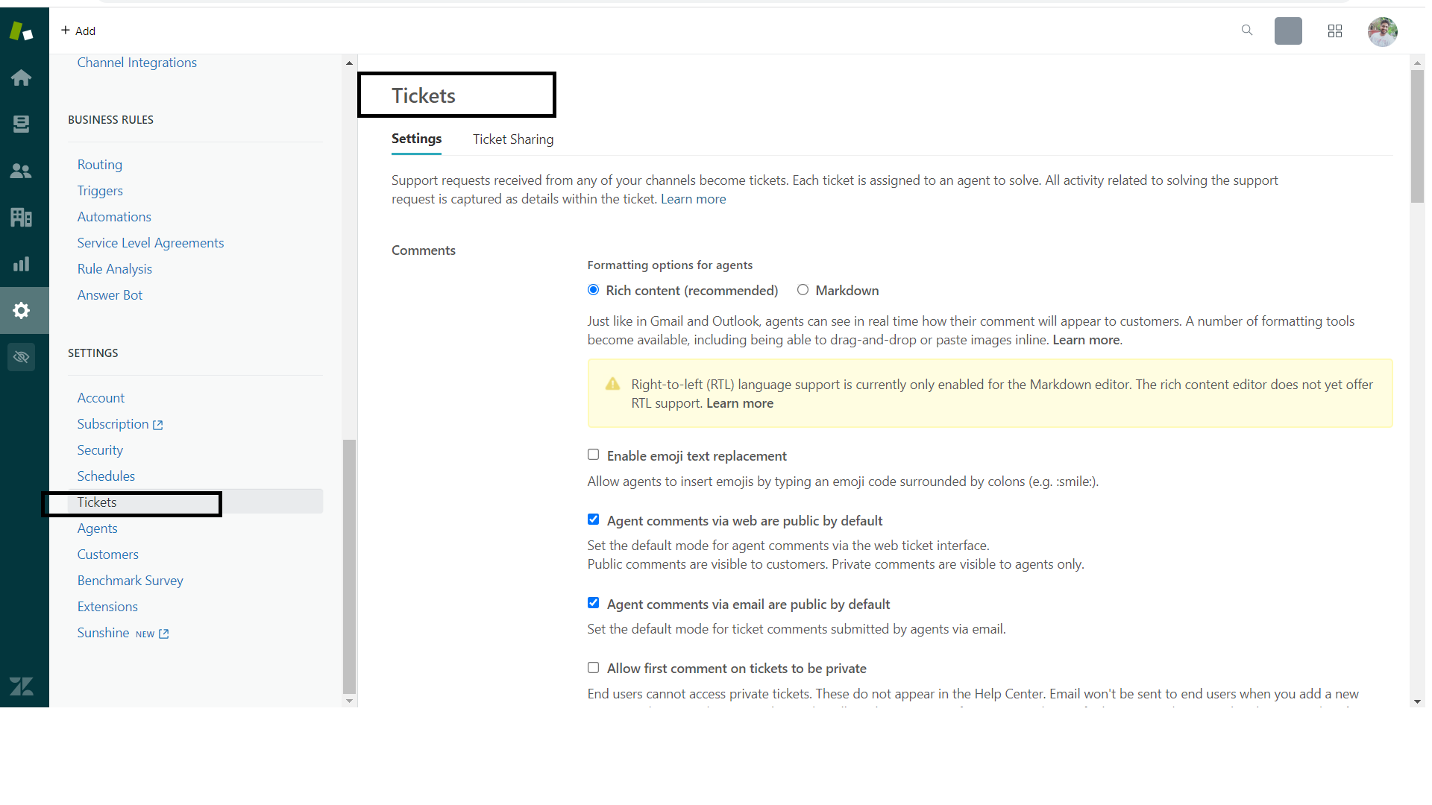Check allow first comment to be private

(x=593, y=668)
